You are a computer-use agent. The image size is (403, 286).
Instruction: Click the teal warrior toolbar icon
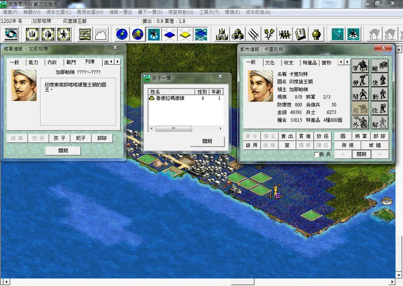tap(354, 34)
